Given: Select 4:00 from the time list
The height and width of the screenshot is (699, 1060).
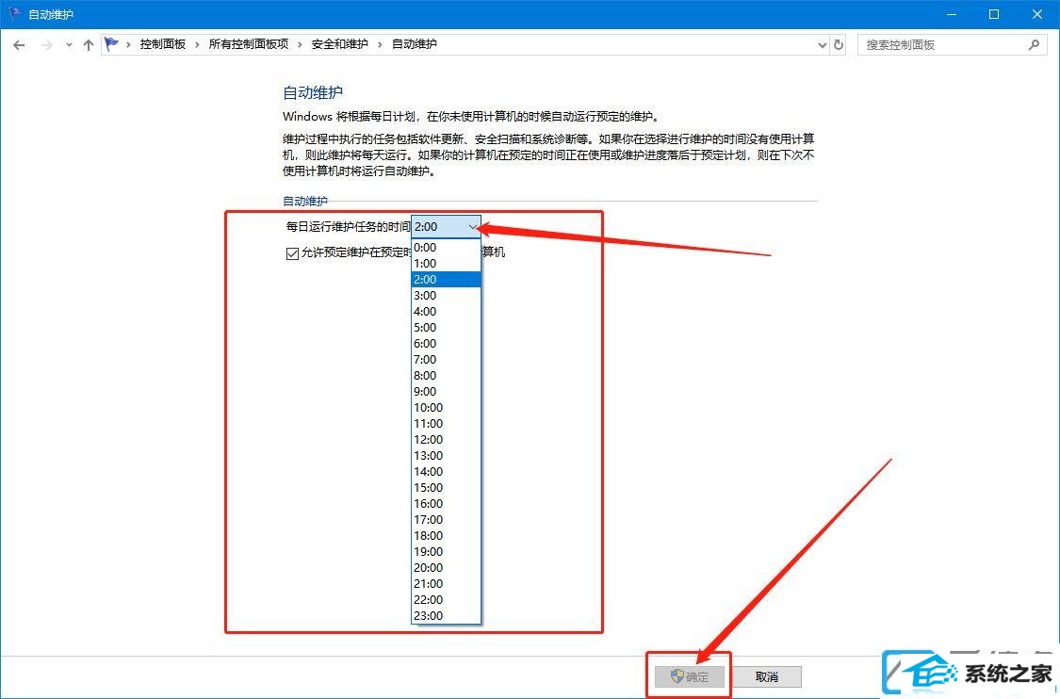Looking at the screenshot, I should [x=447, y=312].
